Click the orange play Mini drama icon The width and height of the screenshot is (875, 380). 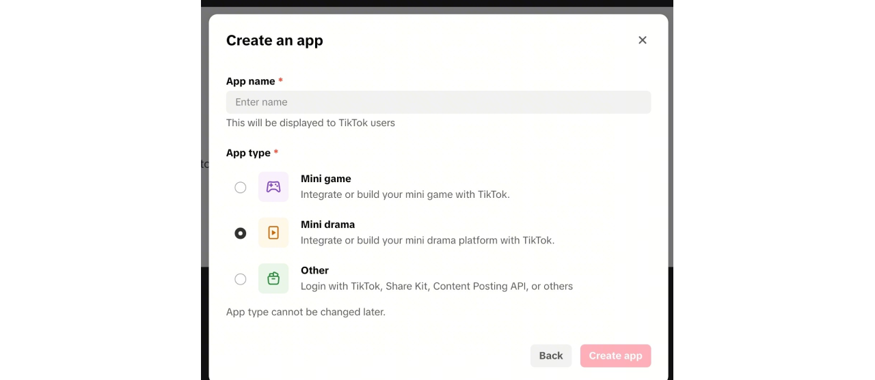pos(273,233)
